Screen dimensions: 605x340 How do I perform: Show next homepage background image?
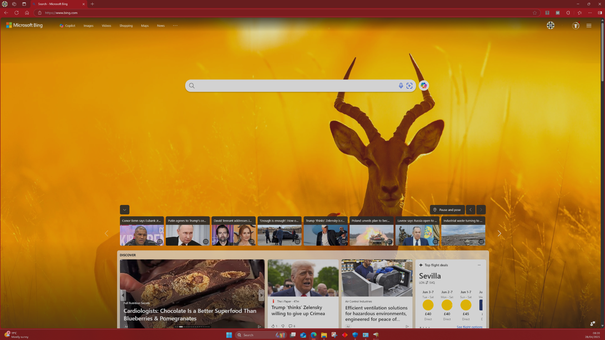pyautogui.click(x=481, y=210)
